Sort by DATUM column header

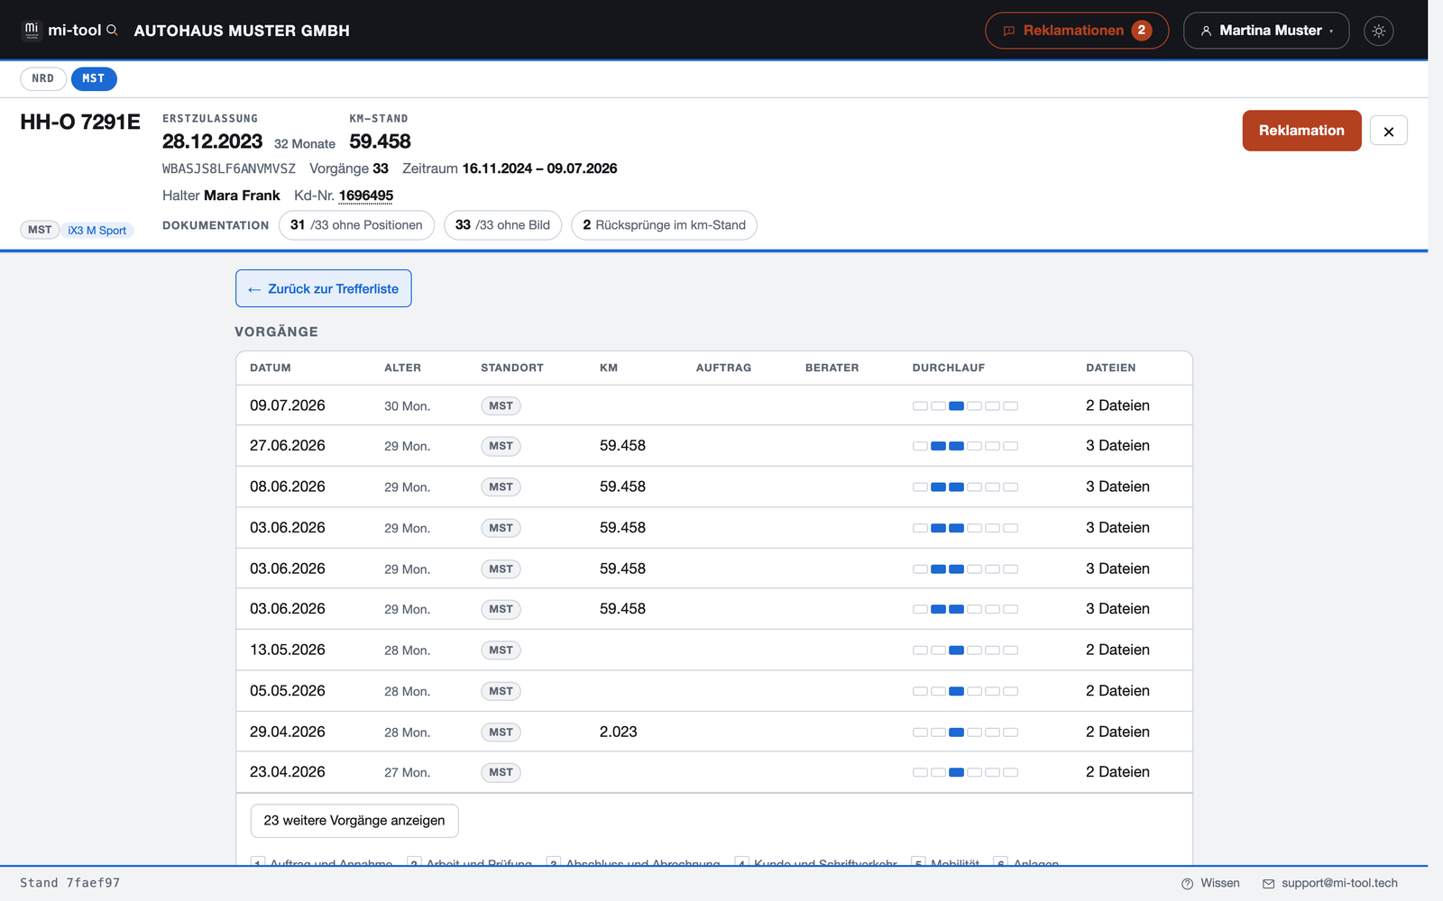coord(271,368)
